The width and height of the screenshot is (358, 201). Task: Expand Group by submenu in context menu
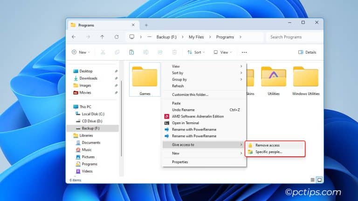[x=204, y=80]
